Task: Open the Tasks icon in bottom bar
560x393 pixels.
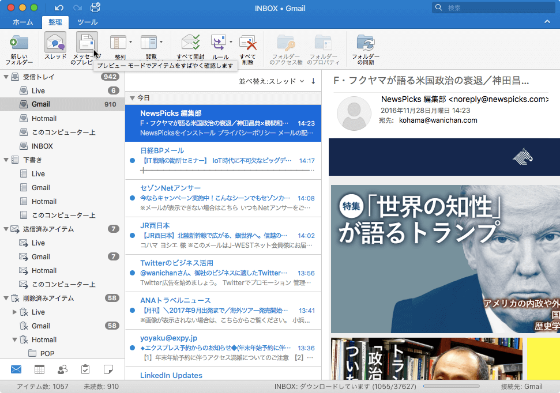Action: (x=85, y=369)
